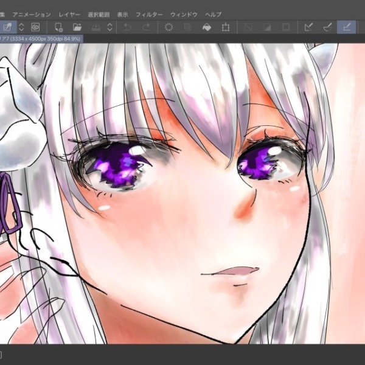Click the Clear (delete) icon in toolbar
This screenshot has width=365, height=365.
(169, 27)
